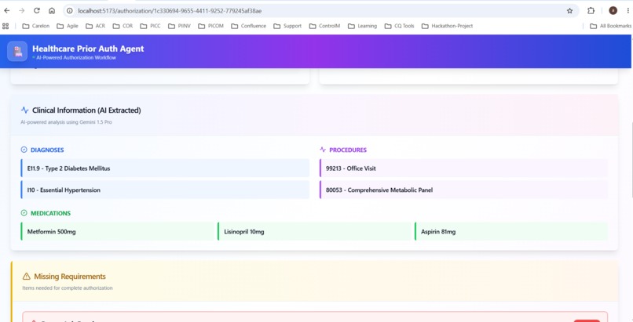
Task: Click the MEDICATIONS section heading
Action: click(50, 213)
